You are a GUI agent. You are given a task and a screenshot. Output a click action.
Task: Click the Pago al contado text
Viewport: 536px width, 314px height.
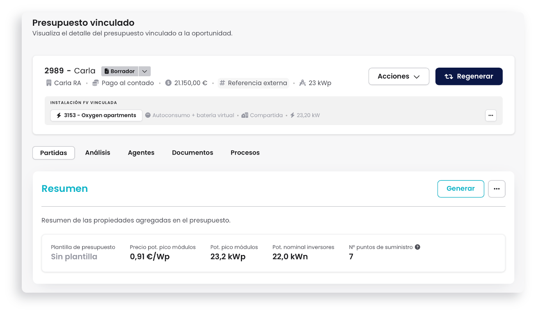tap(128, 83)
